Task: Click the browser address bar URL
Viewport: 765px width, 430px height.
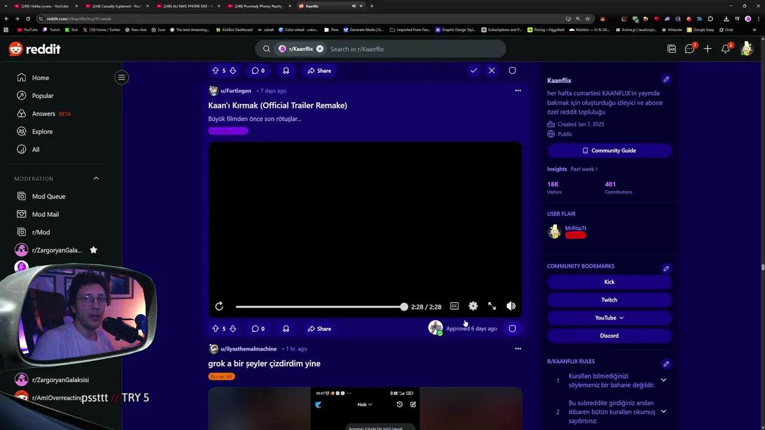Action: click(x=79, y=19)
